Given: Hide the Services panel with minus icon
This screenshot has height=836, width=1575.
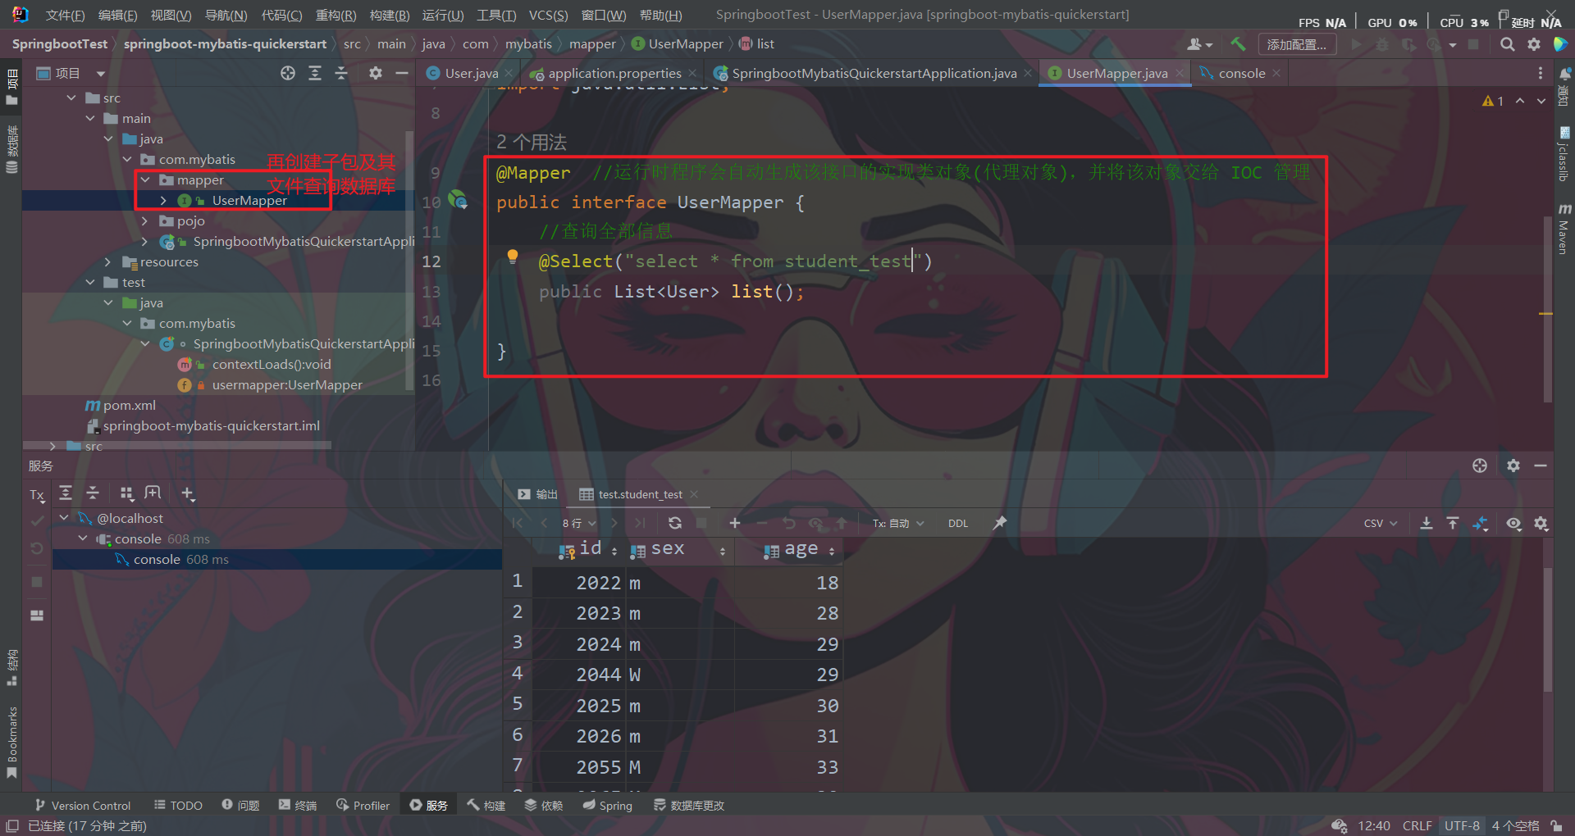Looking at the screenshot, I should click(1541, 466).
